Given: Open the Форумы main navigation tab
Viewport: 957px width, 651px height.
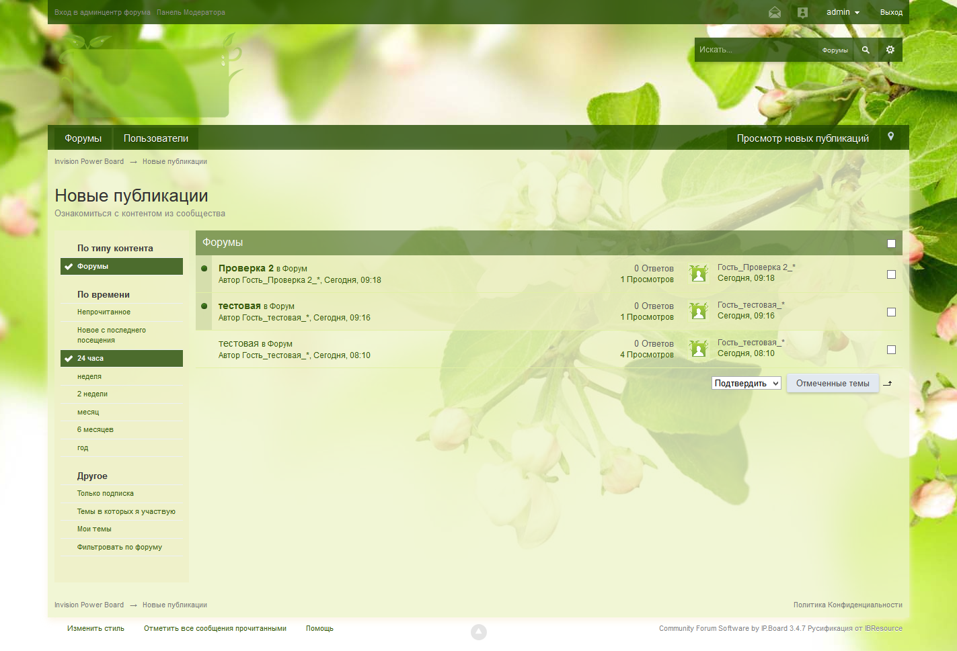Looking at the screenshot, I should tap(83, 138).
